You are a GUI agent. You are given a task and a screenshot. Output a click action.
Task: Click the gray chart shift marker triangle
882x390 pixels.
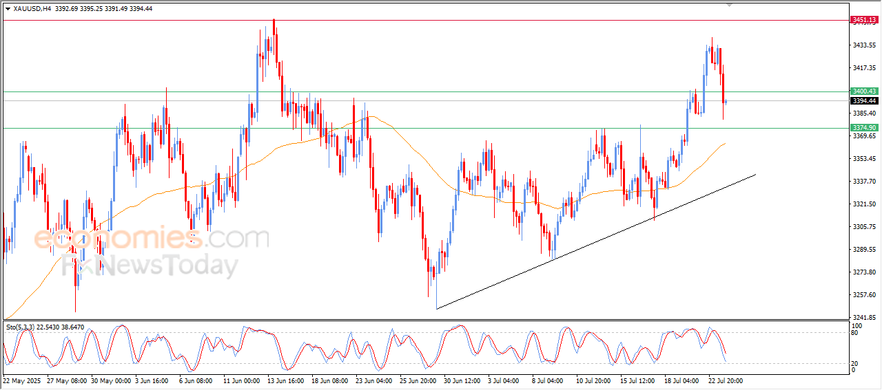point(730,5)
